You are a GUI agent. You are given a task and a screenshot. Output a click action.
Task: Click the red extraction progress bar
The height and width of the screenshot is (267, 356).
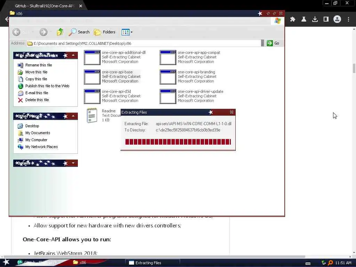click(178, 142)
